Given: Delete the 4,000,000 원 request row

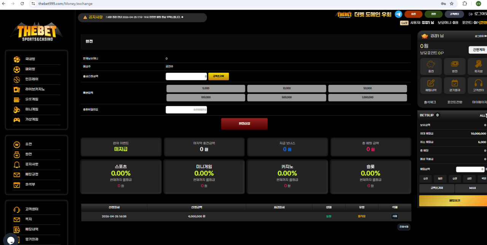Looking at the screenshot, I should pyautogui.click(x=395, y=216).
